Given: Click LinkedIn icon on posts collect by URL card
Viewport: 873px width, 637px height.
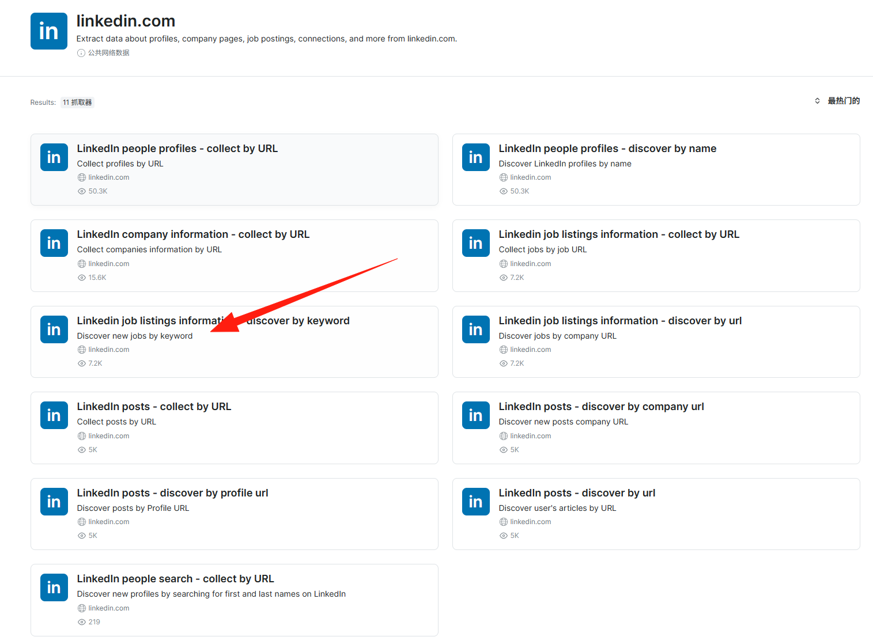Looking at the screenshot, I should click(54, 415).
